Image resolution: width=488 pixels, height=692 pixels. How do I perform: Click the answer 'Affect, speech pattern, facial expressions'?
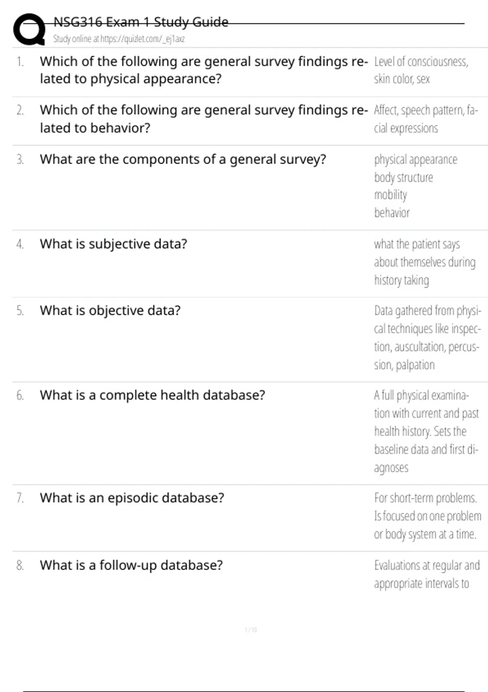pos(425,119)
